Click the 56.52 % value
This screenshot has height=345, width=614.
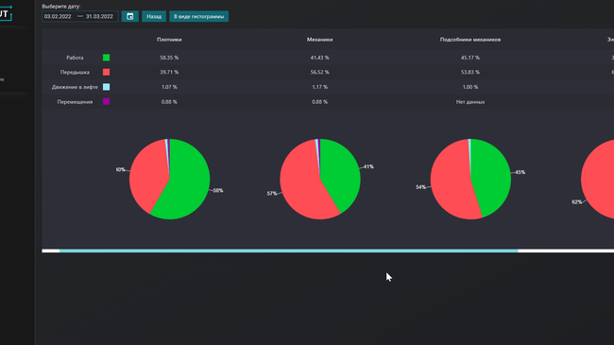click(320, 72)
